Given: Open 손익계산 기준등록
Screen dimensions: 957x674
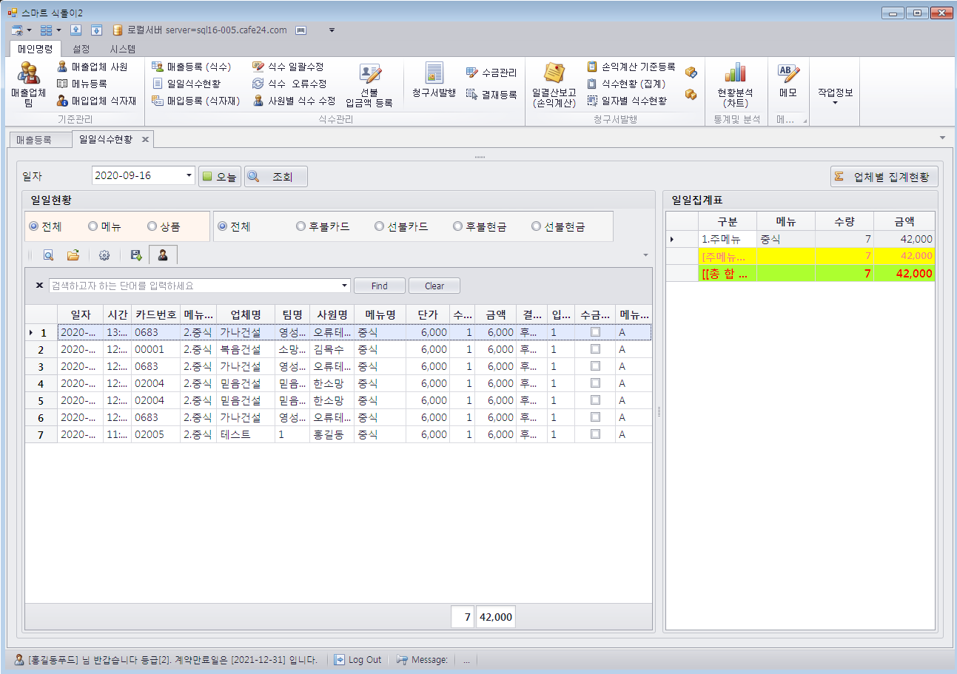Looking at the screenshot, I should [631, 67].
